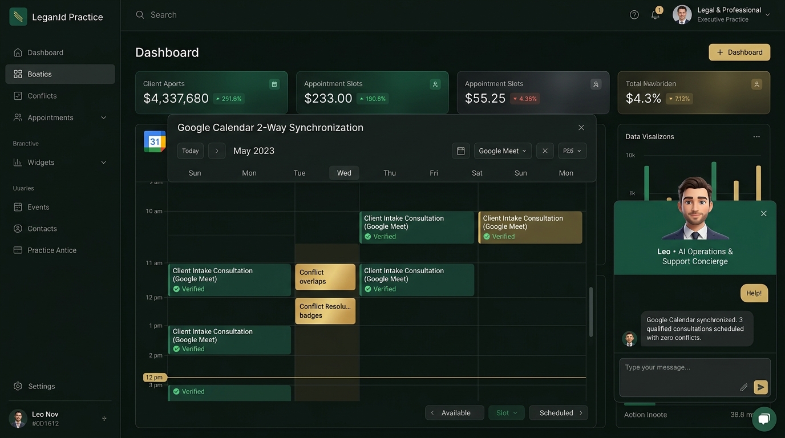This screenshot has width=785, height=438.
Task: Expand the Widgets sidebar section
Action: click(104, 163)
